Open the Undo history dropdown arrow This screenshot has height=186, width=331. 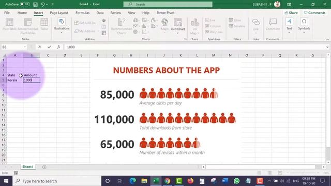[x=47, y=5]
